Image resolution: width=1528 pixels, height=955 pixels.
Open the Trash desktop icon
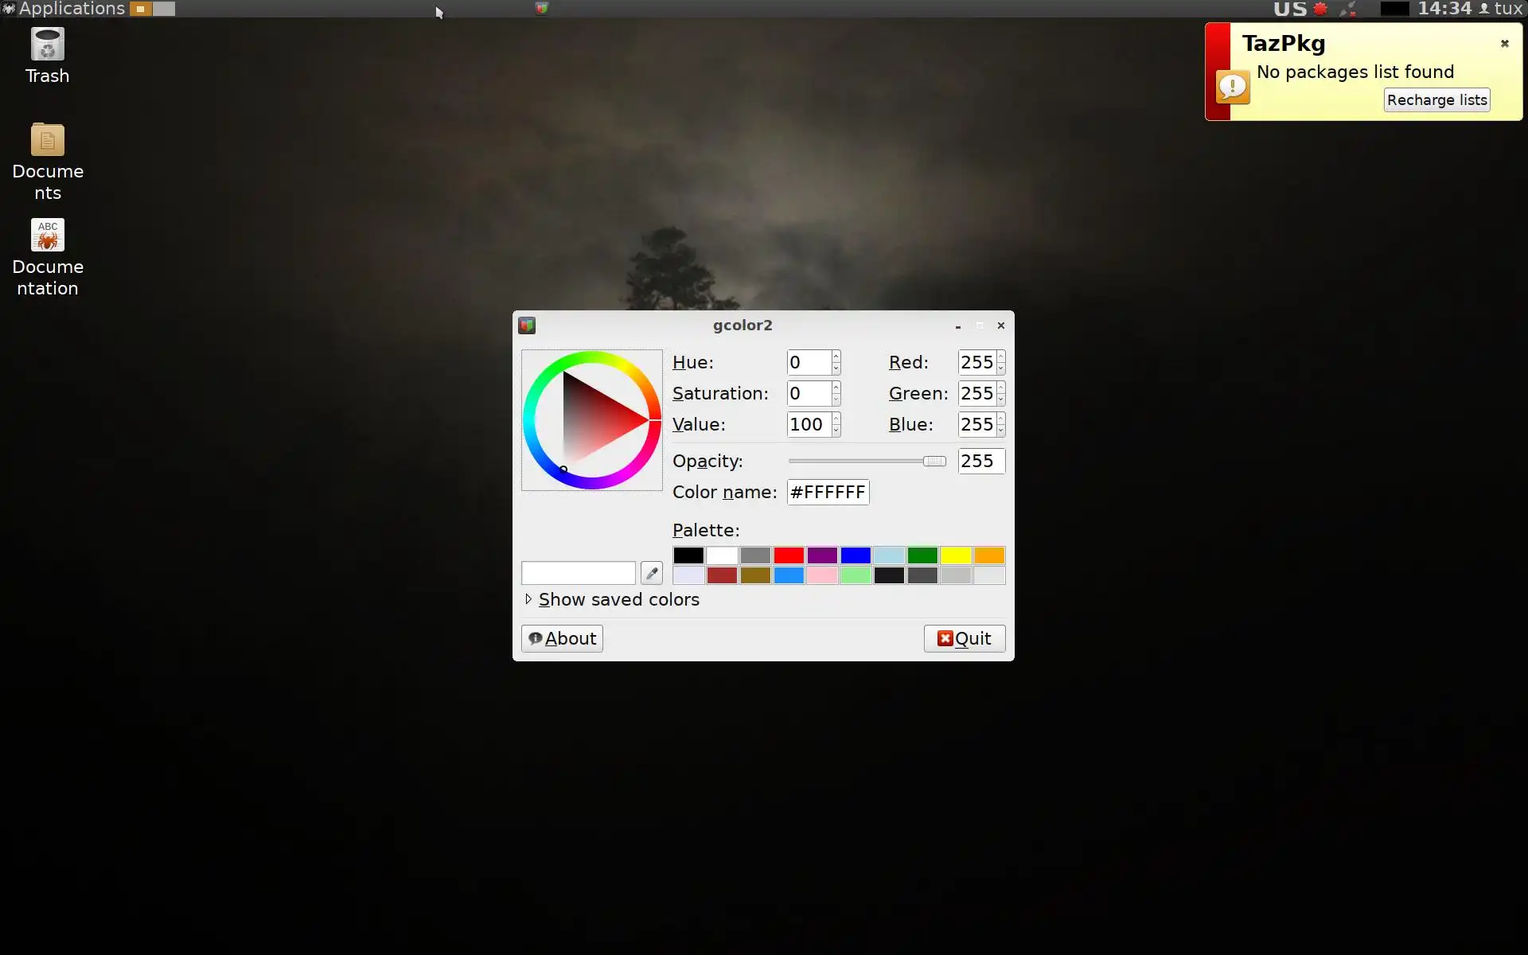click(48, 46)
